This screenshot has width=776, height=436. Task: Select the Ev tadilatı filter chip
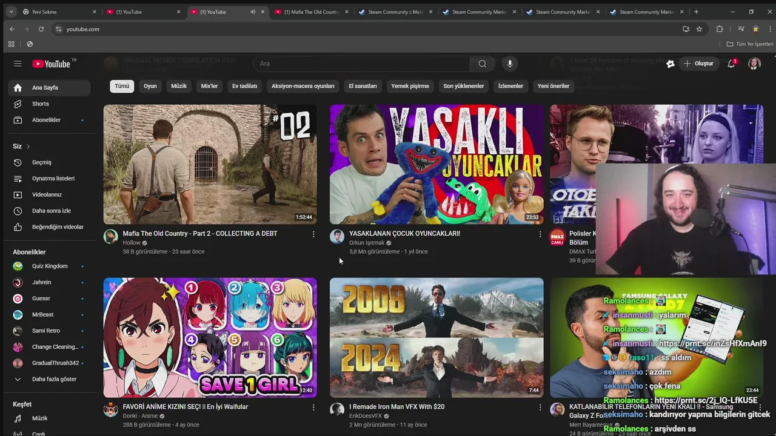[x=244, y=86]
